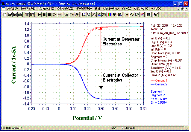Stop the experiment with square button

[49, 14]
